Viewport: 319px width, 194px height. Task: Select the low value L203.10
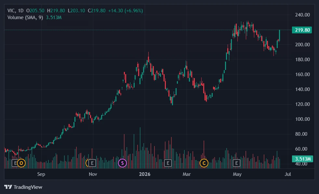76,11
